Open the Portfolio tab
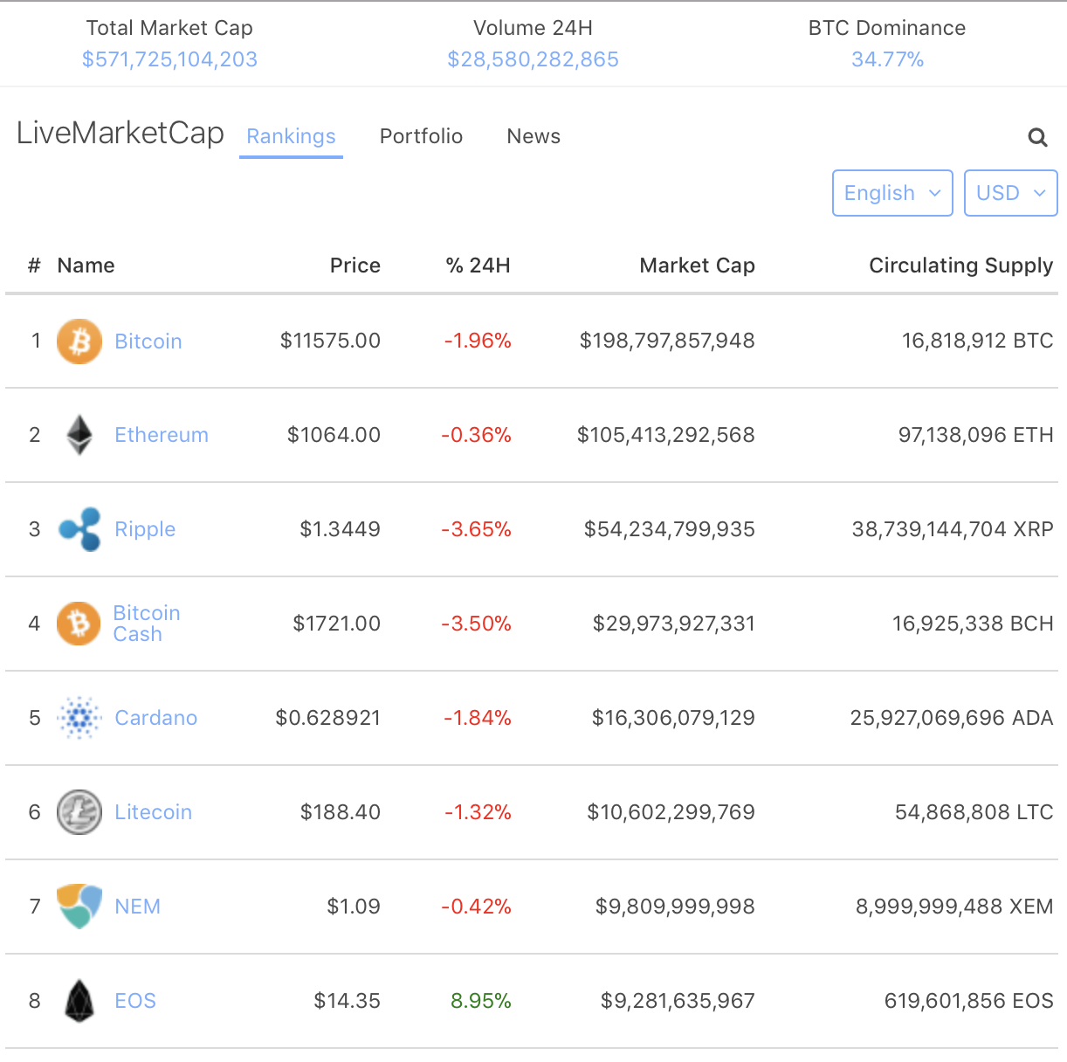 pos(421,136)
